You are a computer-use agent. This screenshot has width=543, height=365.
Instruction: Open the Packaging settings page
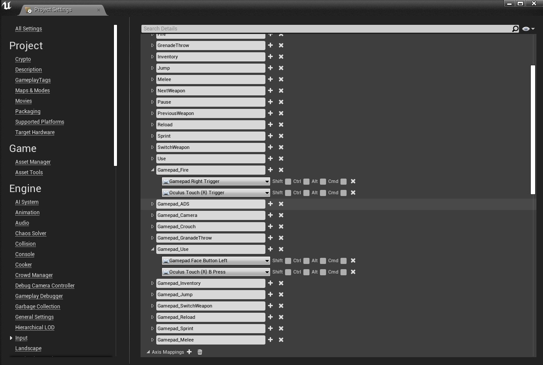click(x=28, y=112)
